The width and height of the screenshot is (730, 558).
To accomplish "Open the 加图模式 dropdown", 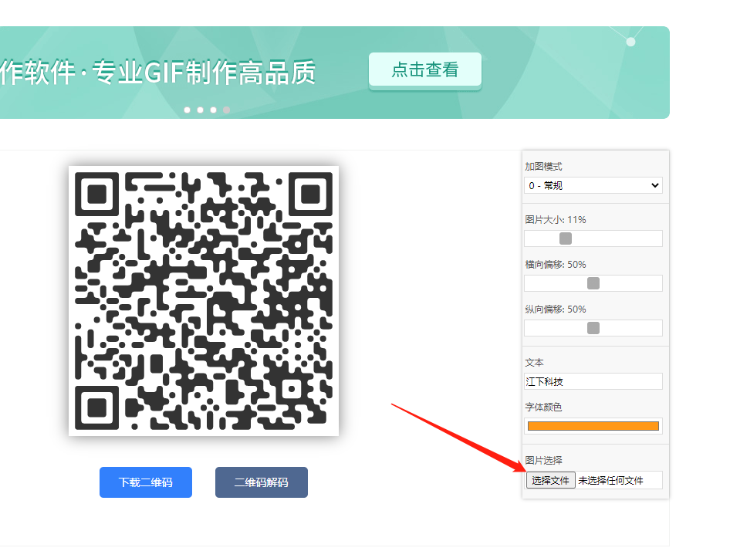I will coord(593,185).
